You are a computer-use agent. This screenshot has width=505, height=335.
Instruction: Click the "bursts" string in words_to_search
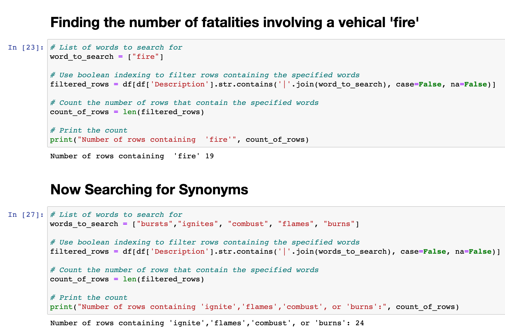pos(154,224)
